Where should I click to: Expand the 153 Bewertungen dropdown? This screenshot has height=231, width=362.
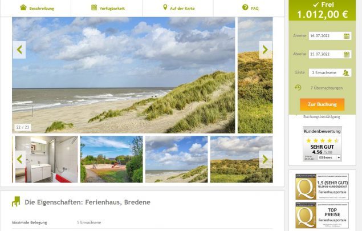329,157
